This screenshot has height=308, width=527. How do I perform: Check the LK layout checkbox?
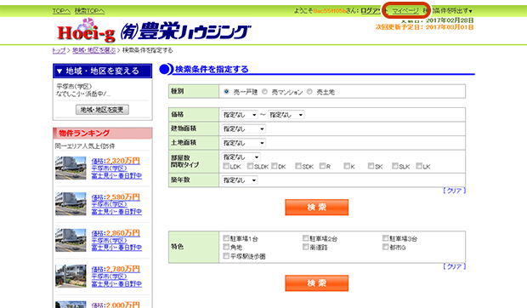pos(419,166)
